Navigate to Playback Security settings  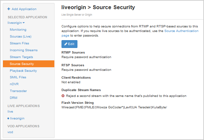click(x=23, y=71)
